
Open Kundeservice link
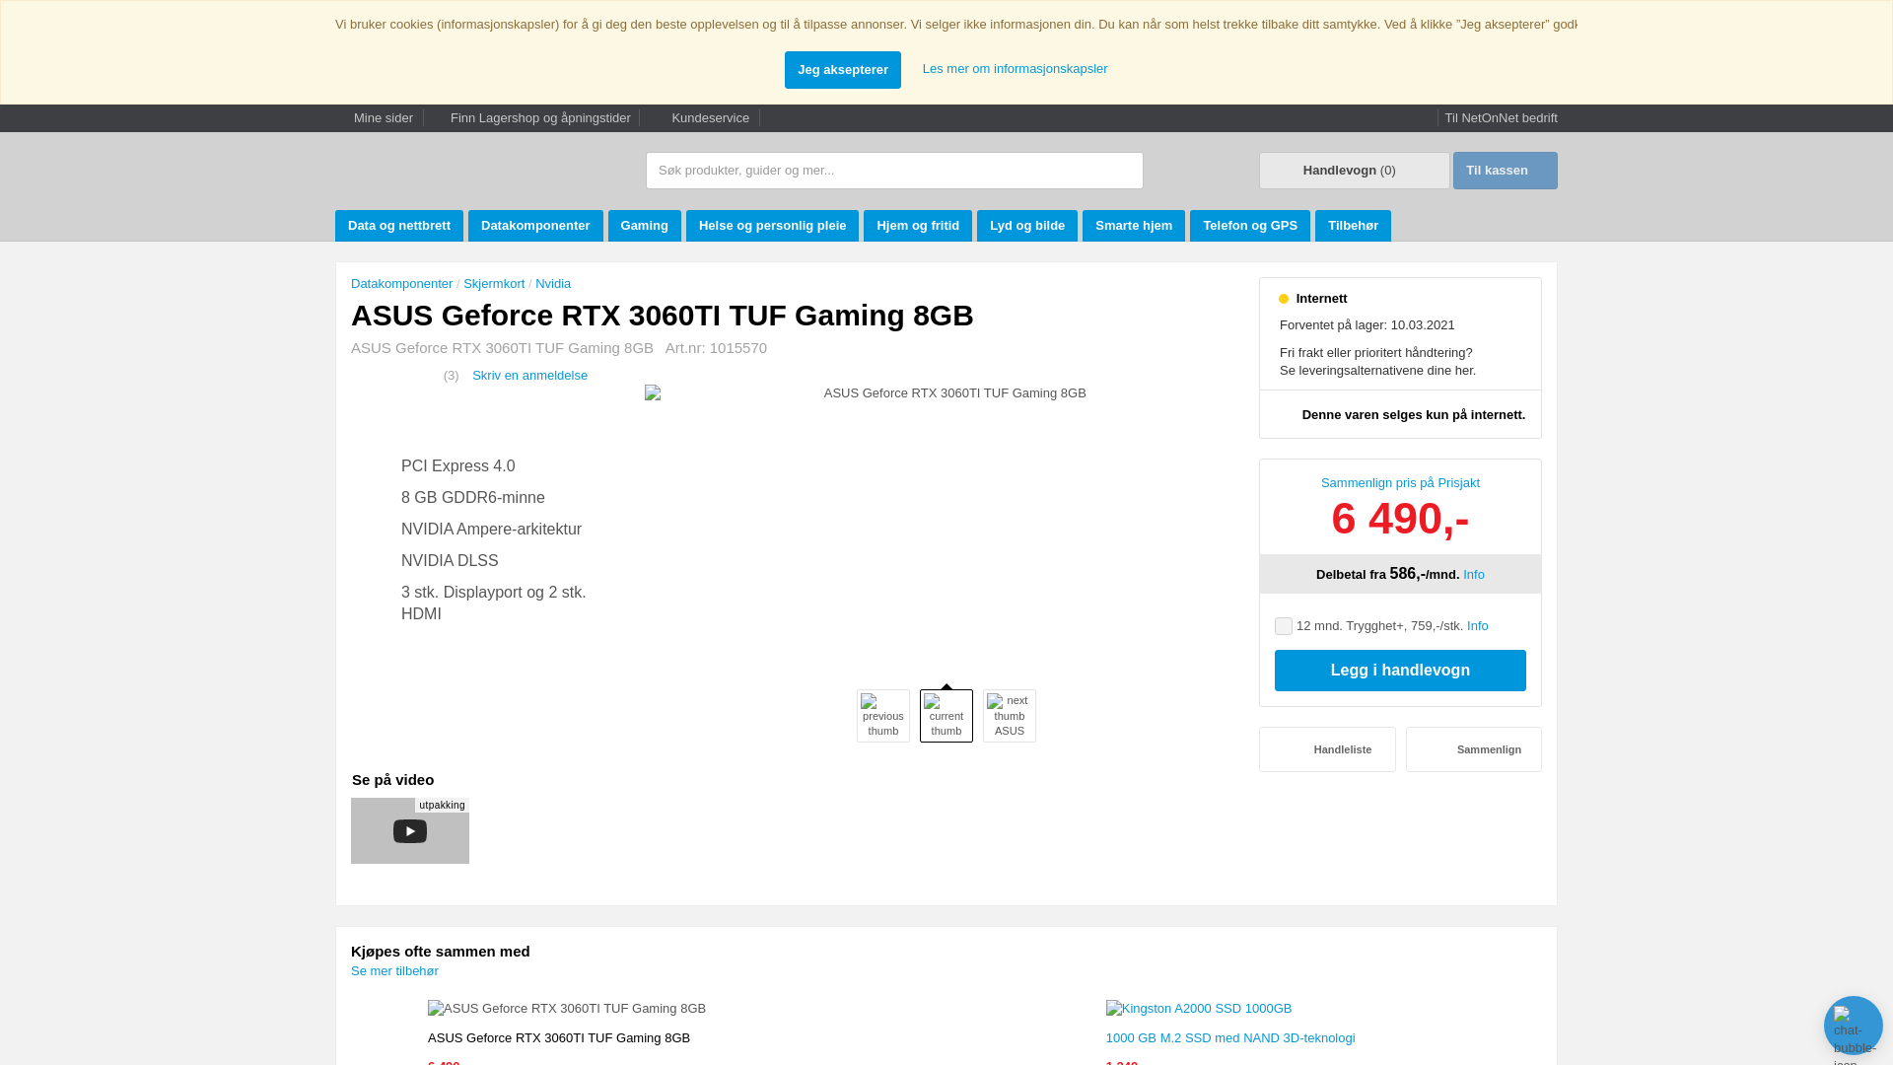(710, 118)
